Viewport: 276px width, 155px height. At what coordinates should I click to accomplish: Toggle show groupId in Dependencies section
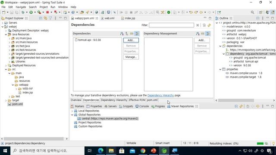[x=132, y=34]
